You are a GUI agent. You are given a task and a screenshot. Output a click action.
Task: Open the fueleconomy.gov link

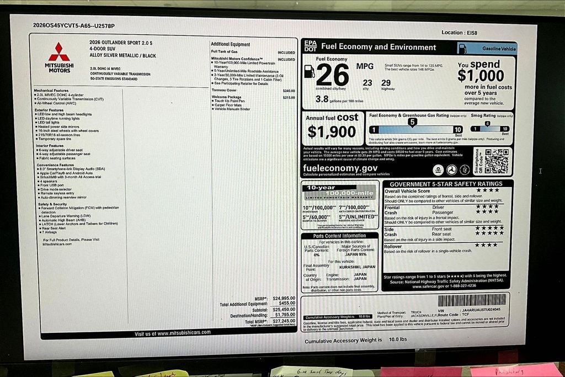point(340,168)
